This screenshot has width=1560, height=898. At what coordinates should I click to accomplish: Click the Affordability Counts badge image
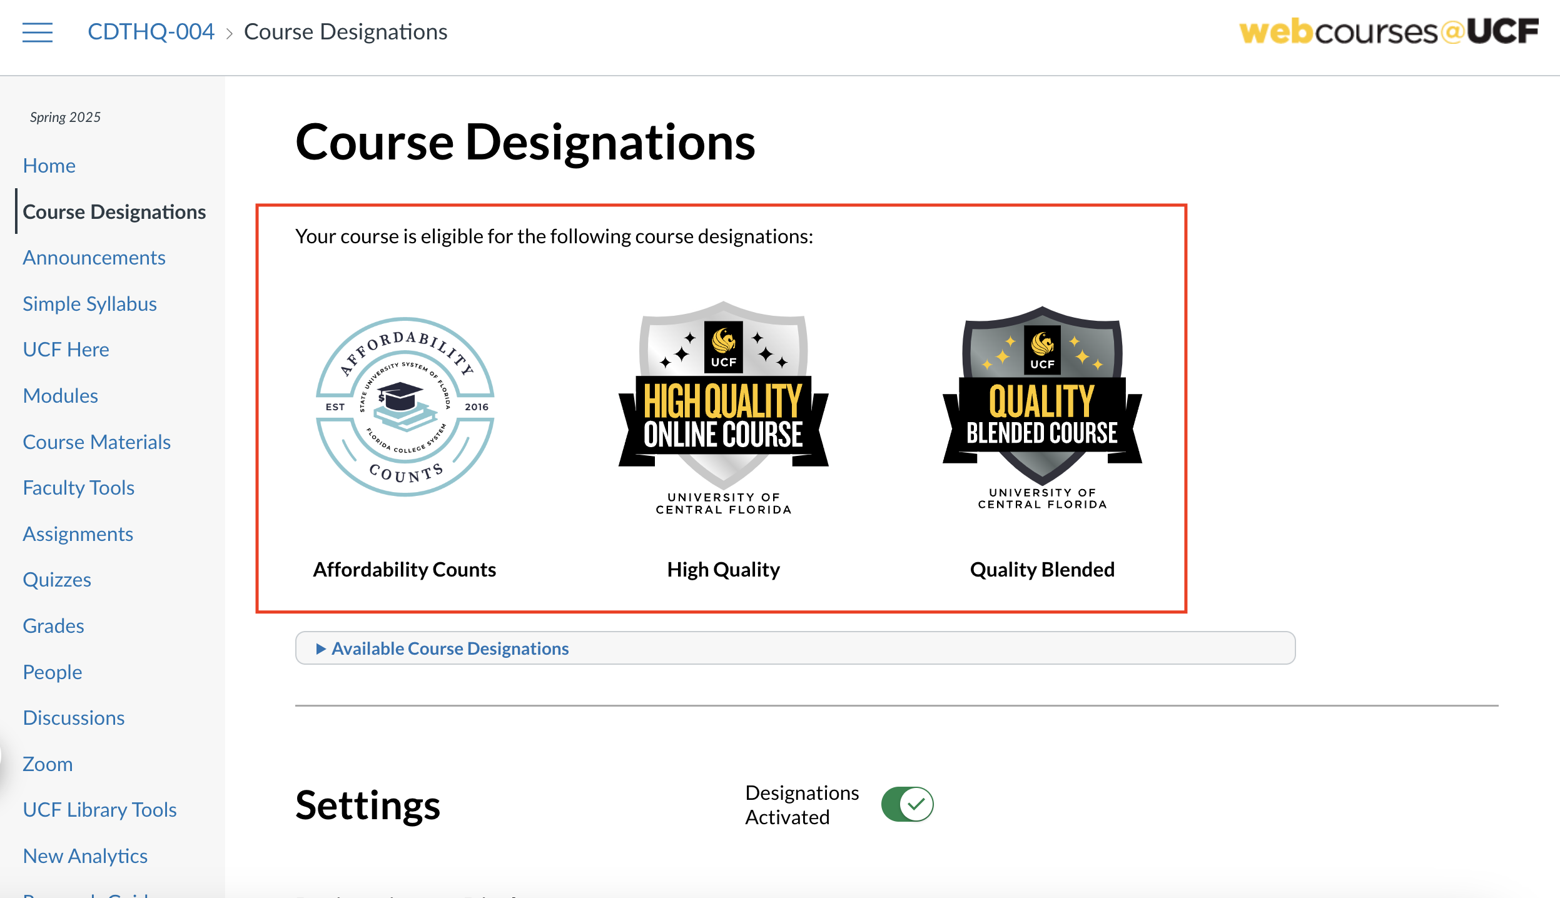point(405,407)
